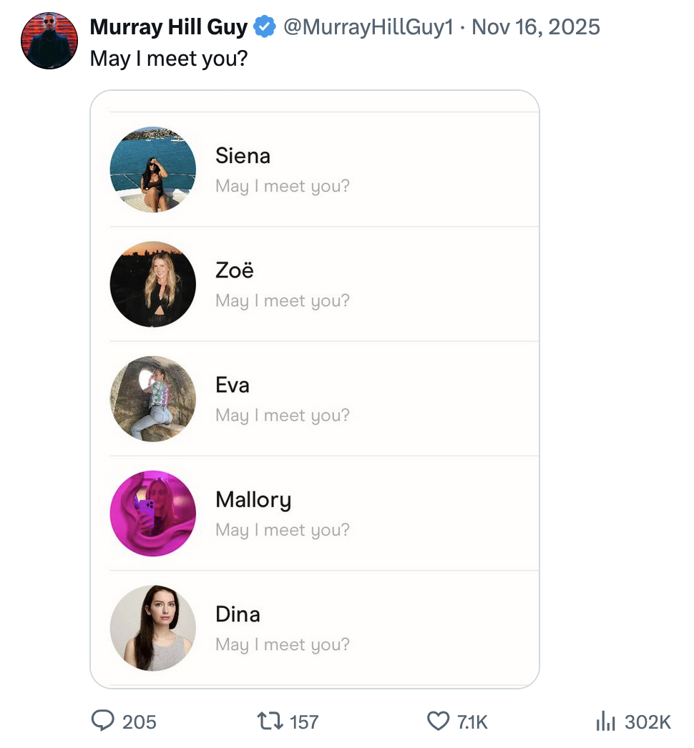Select the Siena name in the list
This screenshot has height=748, width=694.
tap(243, 156)
